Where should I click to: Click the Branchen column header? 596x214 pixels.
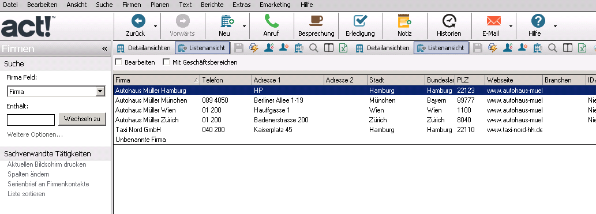tap(564, 80)
